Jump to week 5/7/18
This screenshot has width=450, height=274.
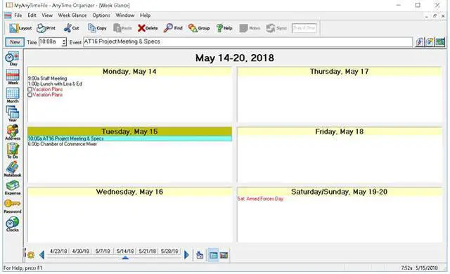point(103,252)
